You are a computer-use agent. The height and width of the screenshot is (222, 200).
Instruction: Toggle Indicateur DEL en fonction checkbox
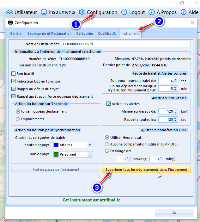pyautogui.click(x=14, y=81)
